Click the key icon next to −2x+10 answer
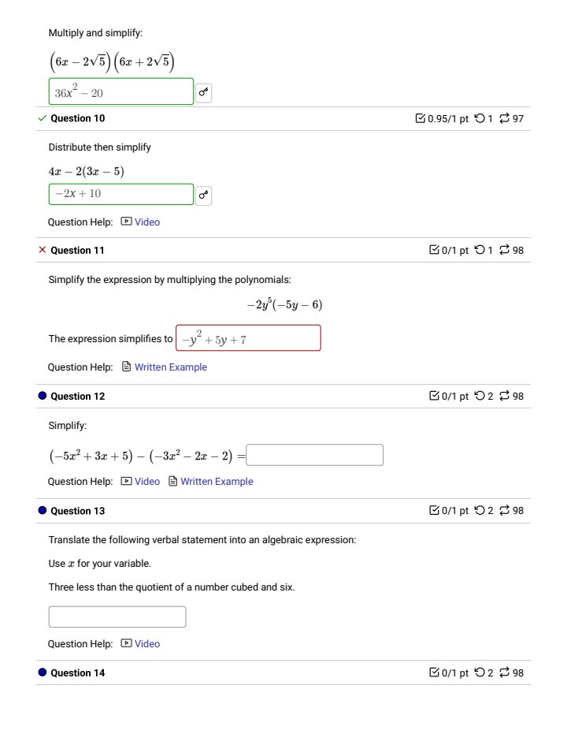This screenshot has height=734, width=567. click(203, 194)
